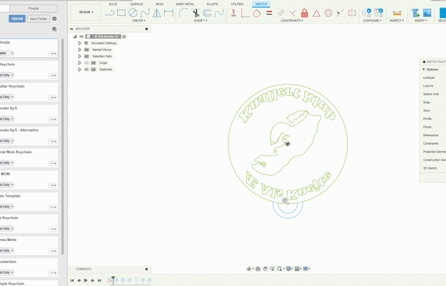Select the Line sketch tool

[x=110, y=13]
